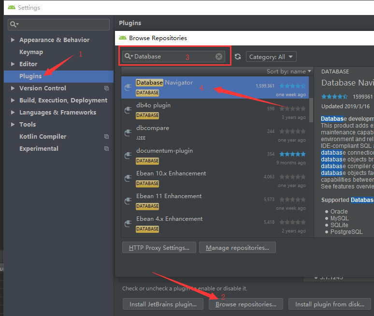Expand Languages & Frameworks node
374x316 pixels.
(x=13, y=112)
